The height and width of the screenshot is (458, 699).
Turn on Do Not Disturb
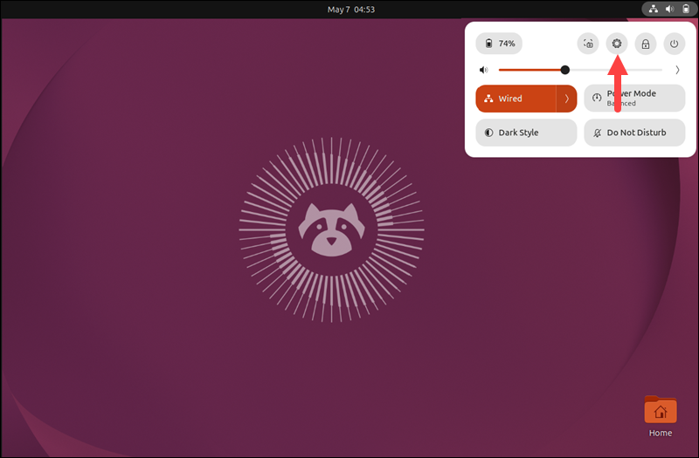pos(634,133)
